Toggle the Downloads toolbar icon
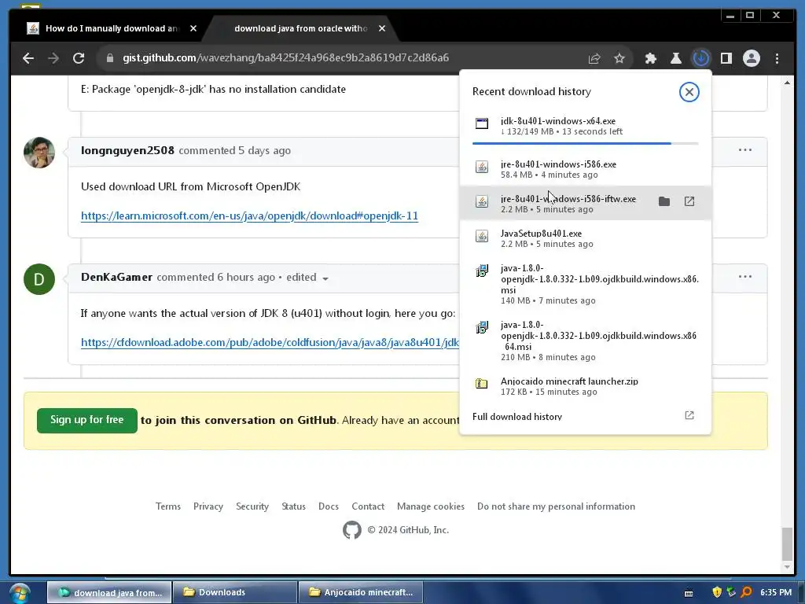This screenshot has width=805, height=604. click(x=700, y=58)
